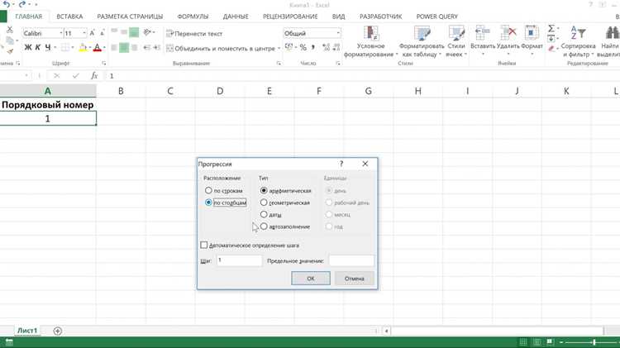620x348 pixels.
Task: Select the арифметическая type radio button
Action: 264,191
